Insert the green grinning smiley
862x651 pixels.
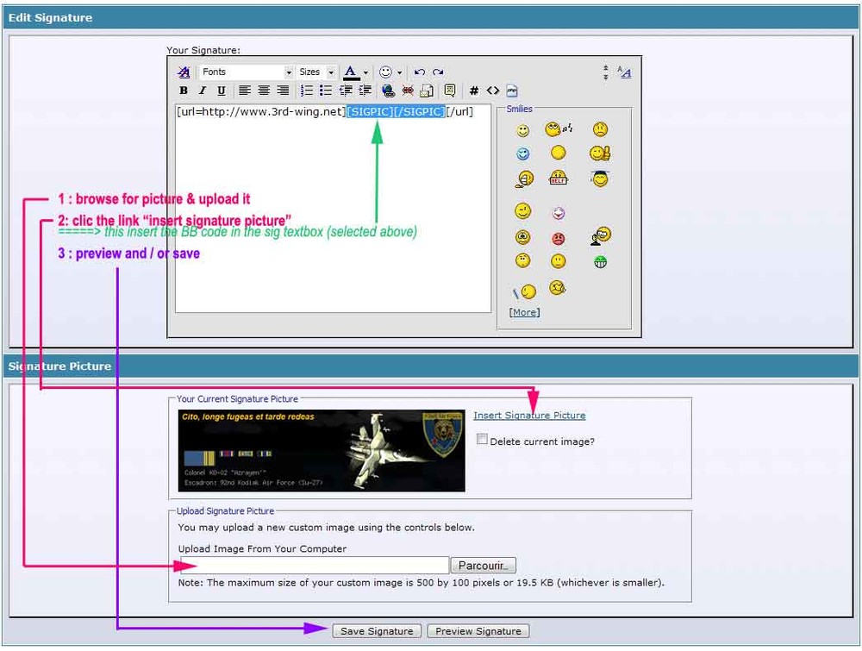[x=600, y=262]
